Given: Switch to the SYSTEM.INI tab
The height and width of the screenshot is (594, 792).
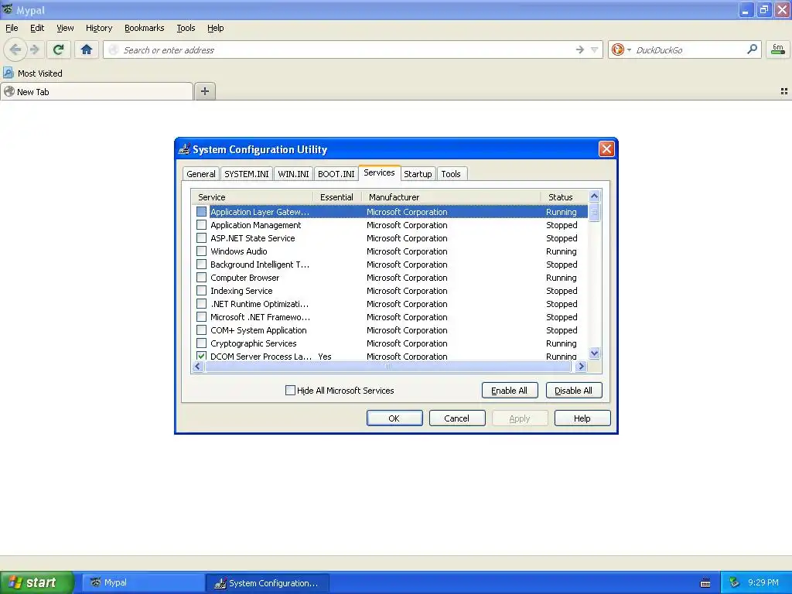Looking at the screenshot, I should tap(247, 174).
